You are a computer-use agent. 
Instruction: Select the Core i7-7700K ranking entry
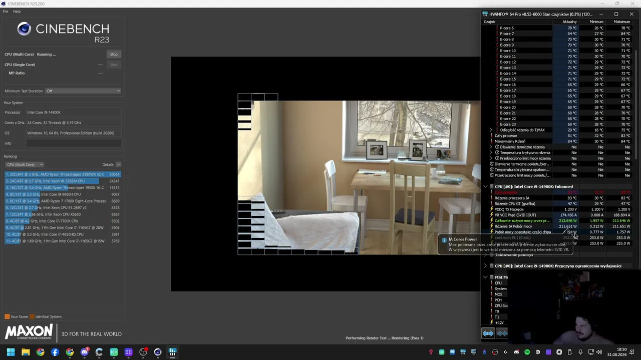[x=63, y=221]
